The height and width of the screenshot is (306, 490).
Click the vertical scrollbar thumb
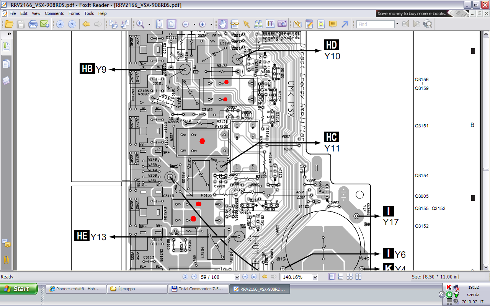[x=486, y=169]
